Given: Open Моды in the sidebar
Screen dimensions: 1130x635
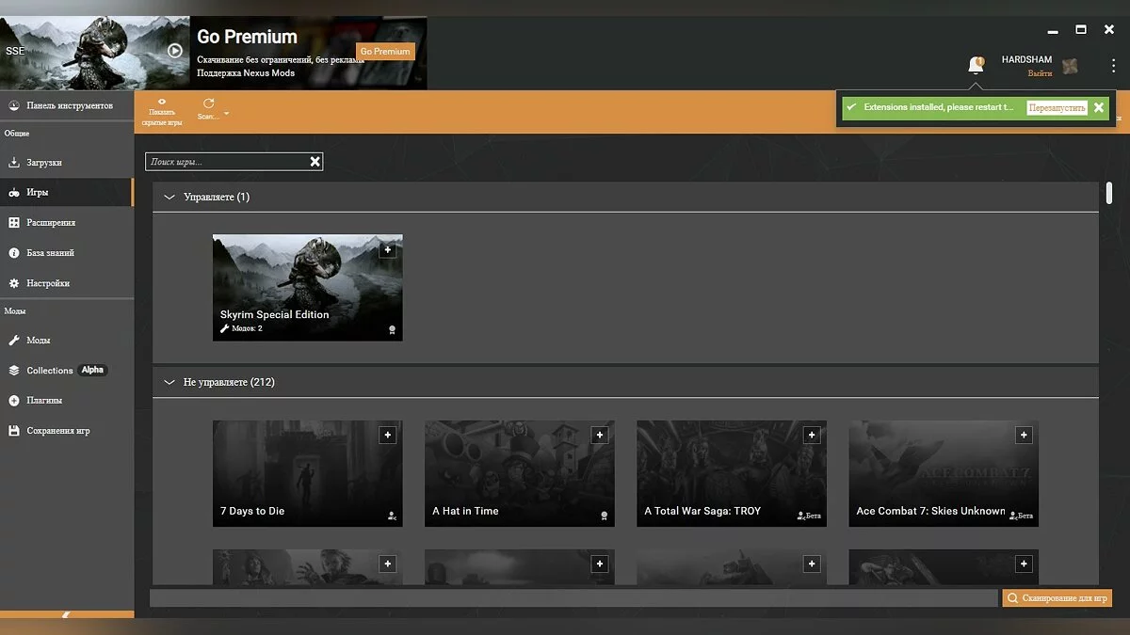Looking at the screenshot, I should [x=39, y=341].
